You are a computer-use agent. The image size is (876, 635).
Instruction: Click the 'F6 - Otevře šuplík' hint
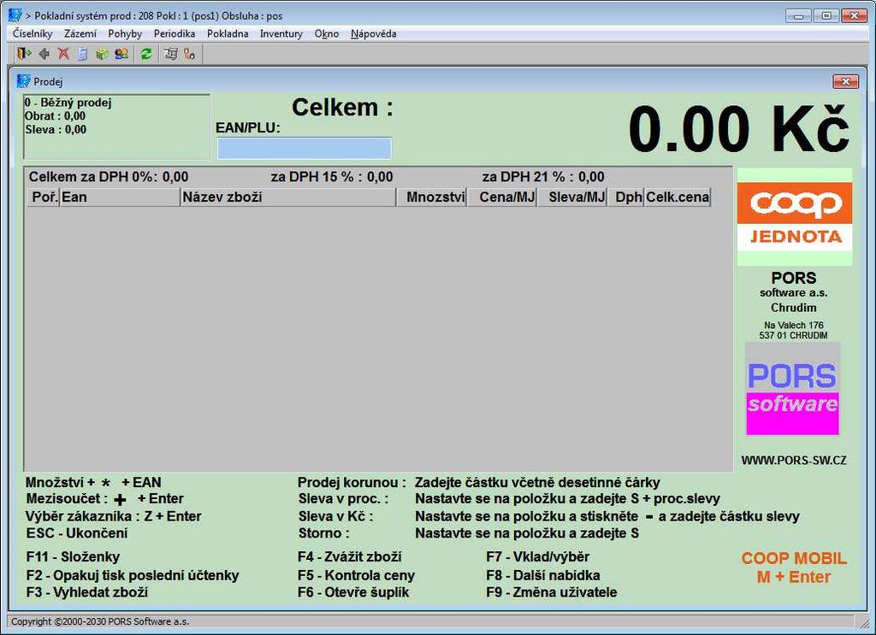point(353,592)
